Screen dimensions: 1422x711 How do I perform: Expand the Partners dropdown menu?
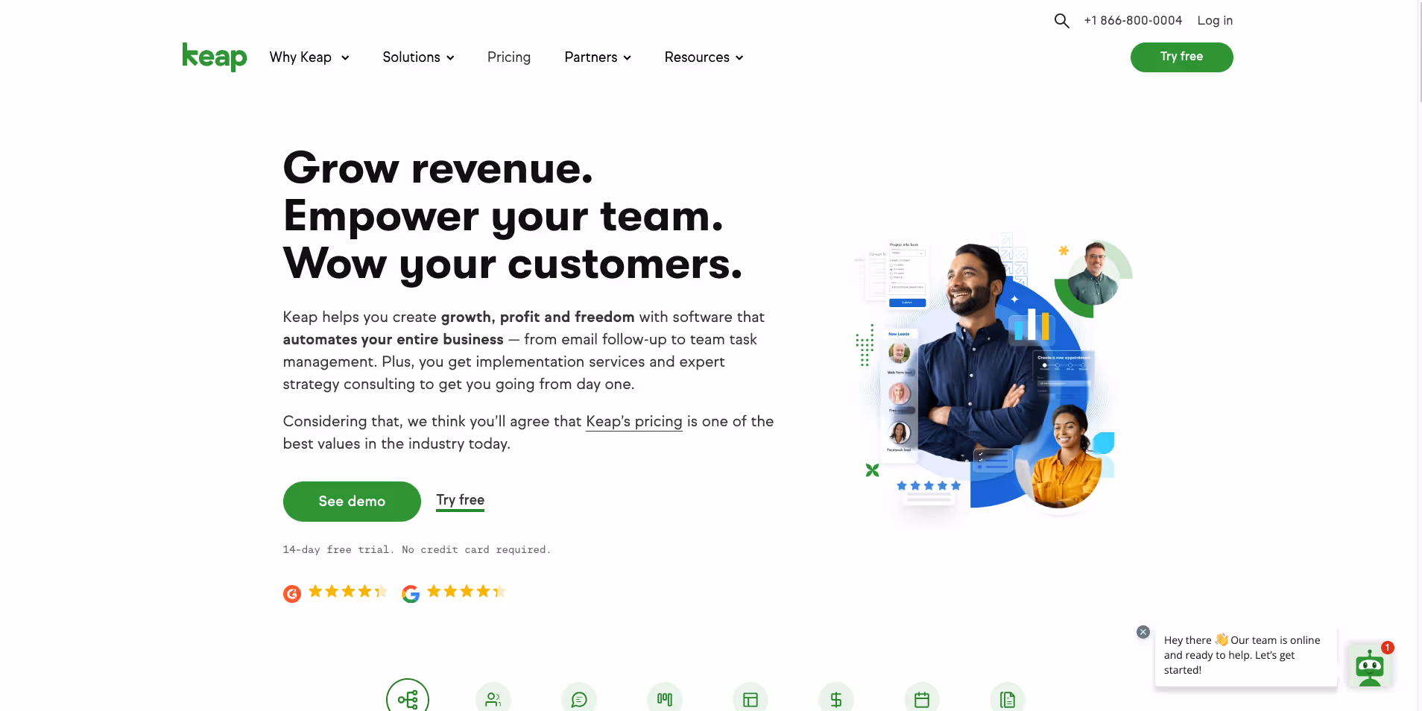click(598, 57)
